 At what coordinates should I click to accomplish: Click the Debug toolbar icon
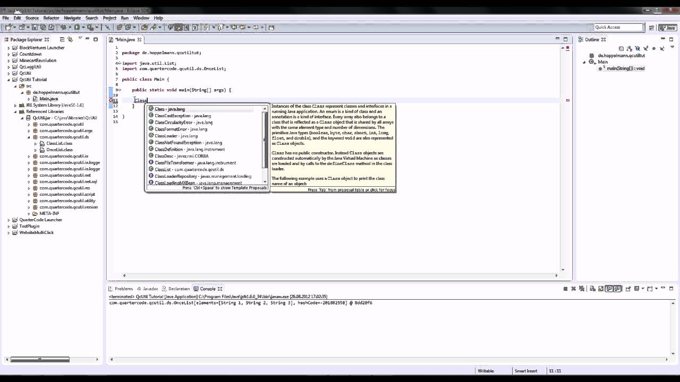coord(63,27)
